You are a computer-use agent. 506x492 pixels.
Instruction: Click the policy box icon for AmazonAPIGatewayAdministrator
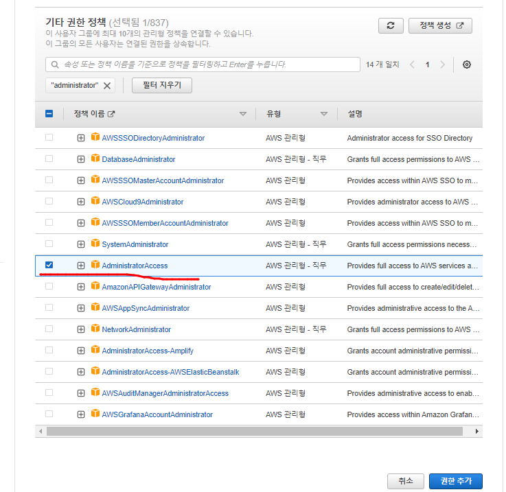(95, 286)
